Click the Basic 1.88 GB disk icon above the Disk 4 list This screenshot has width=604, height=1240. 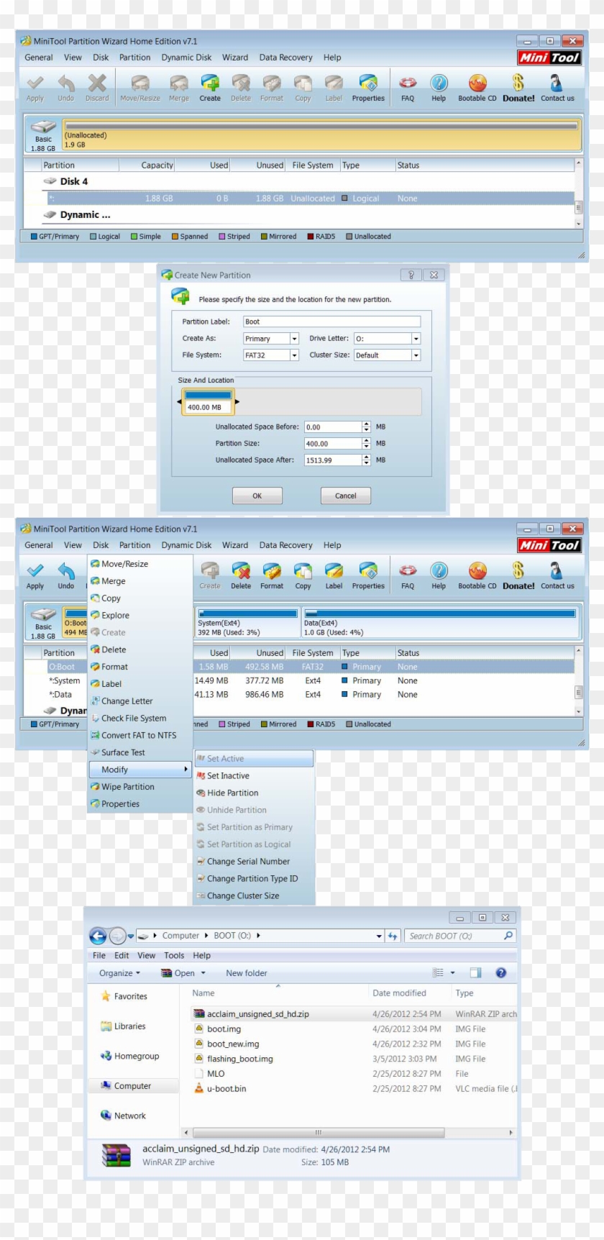pyautogui.click(x=43, y=135)
